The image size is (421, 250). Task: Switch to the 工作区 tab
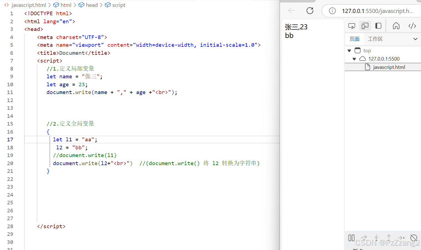click(x=375, y=39)
